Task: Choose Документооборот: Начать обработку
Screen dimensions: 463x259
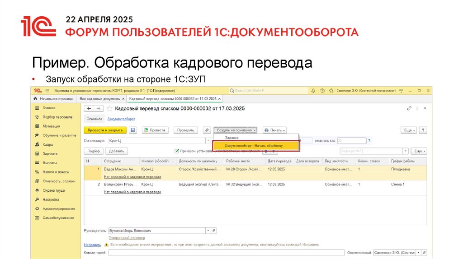Action: pos(256,146)
